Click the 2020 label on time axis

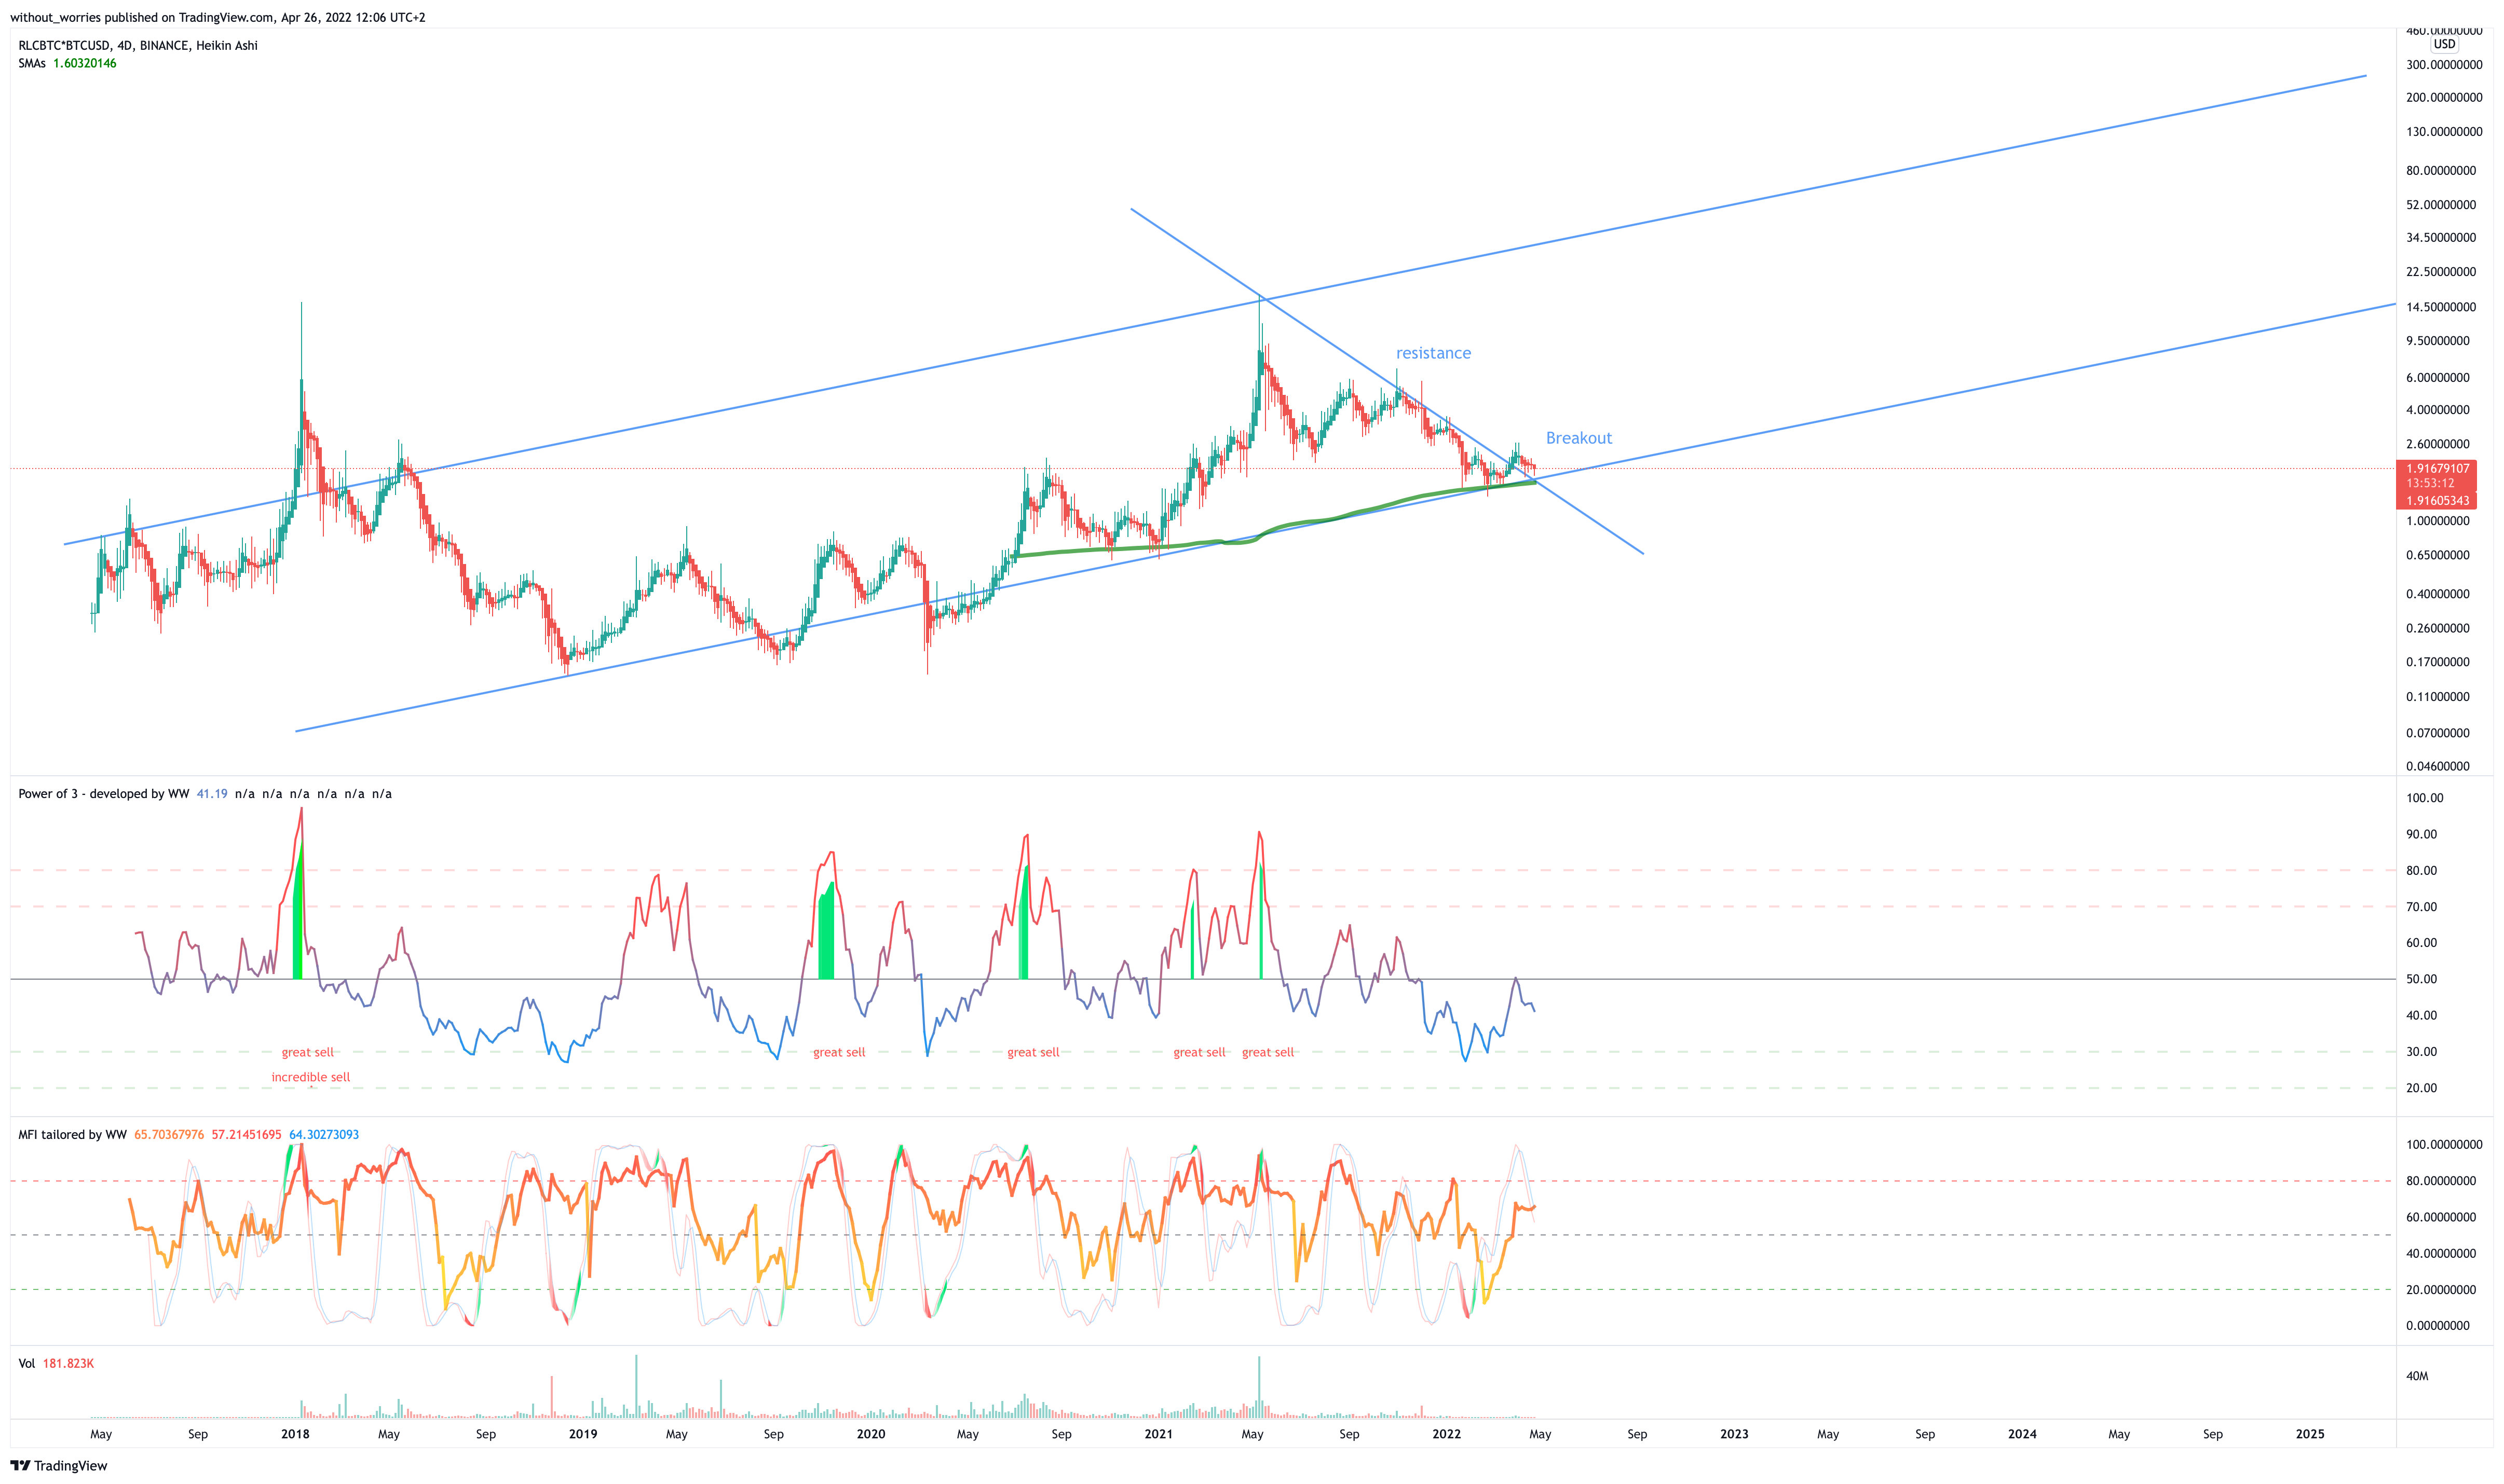coord(870,1434)
